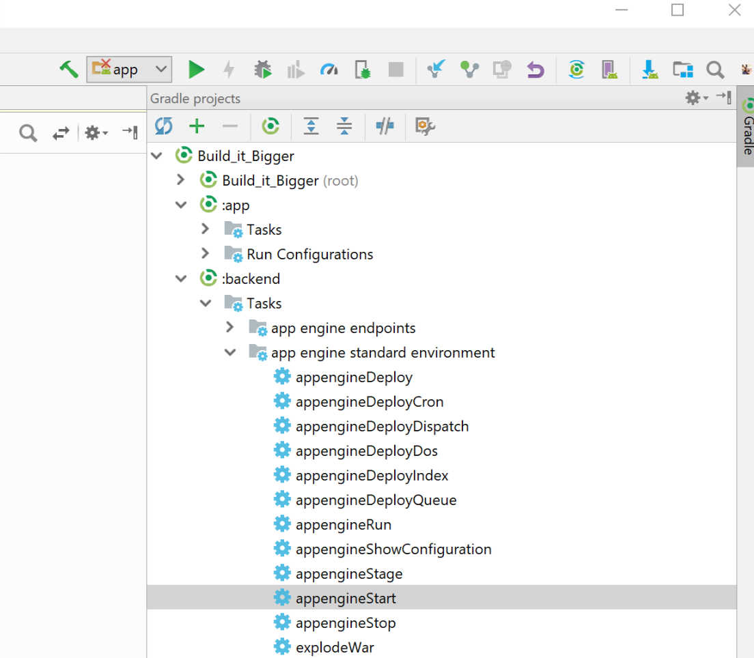Sync all Gradle projects with the refresh icon
The image size is (754, 658).
click(163, 126)
